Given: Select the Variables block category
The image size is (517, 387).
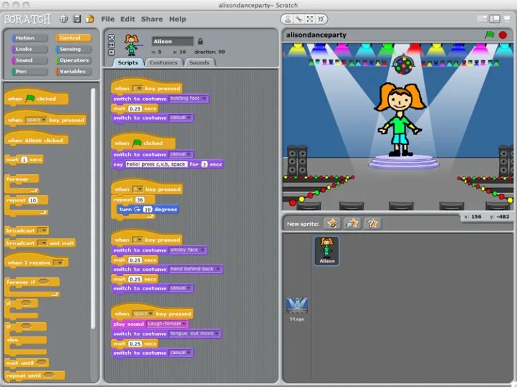Looking at the screenshot, I should pyautogui.click(x=73, y=71).
